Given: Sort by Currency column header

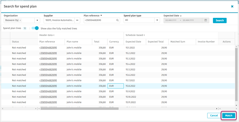Looking at the screenshot, I should [x=116, y=42].
